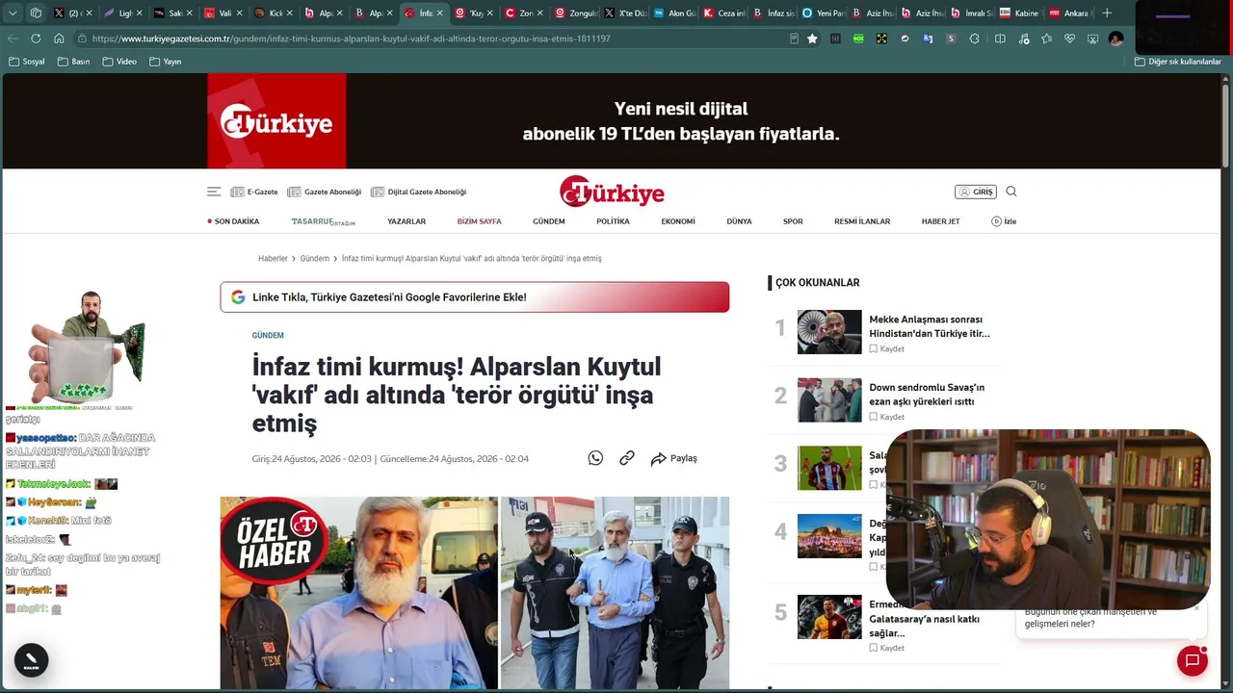The image size is (1233, 693).
Task: Click the GİRİŞ login button
Action: 976,192
